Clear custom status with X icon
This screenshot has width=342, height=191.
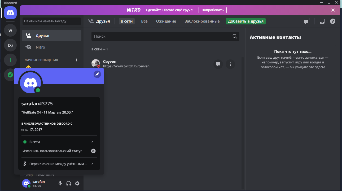[x=93, y=151]
